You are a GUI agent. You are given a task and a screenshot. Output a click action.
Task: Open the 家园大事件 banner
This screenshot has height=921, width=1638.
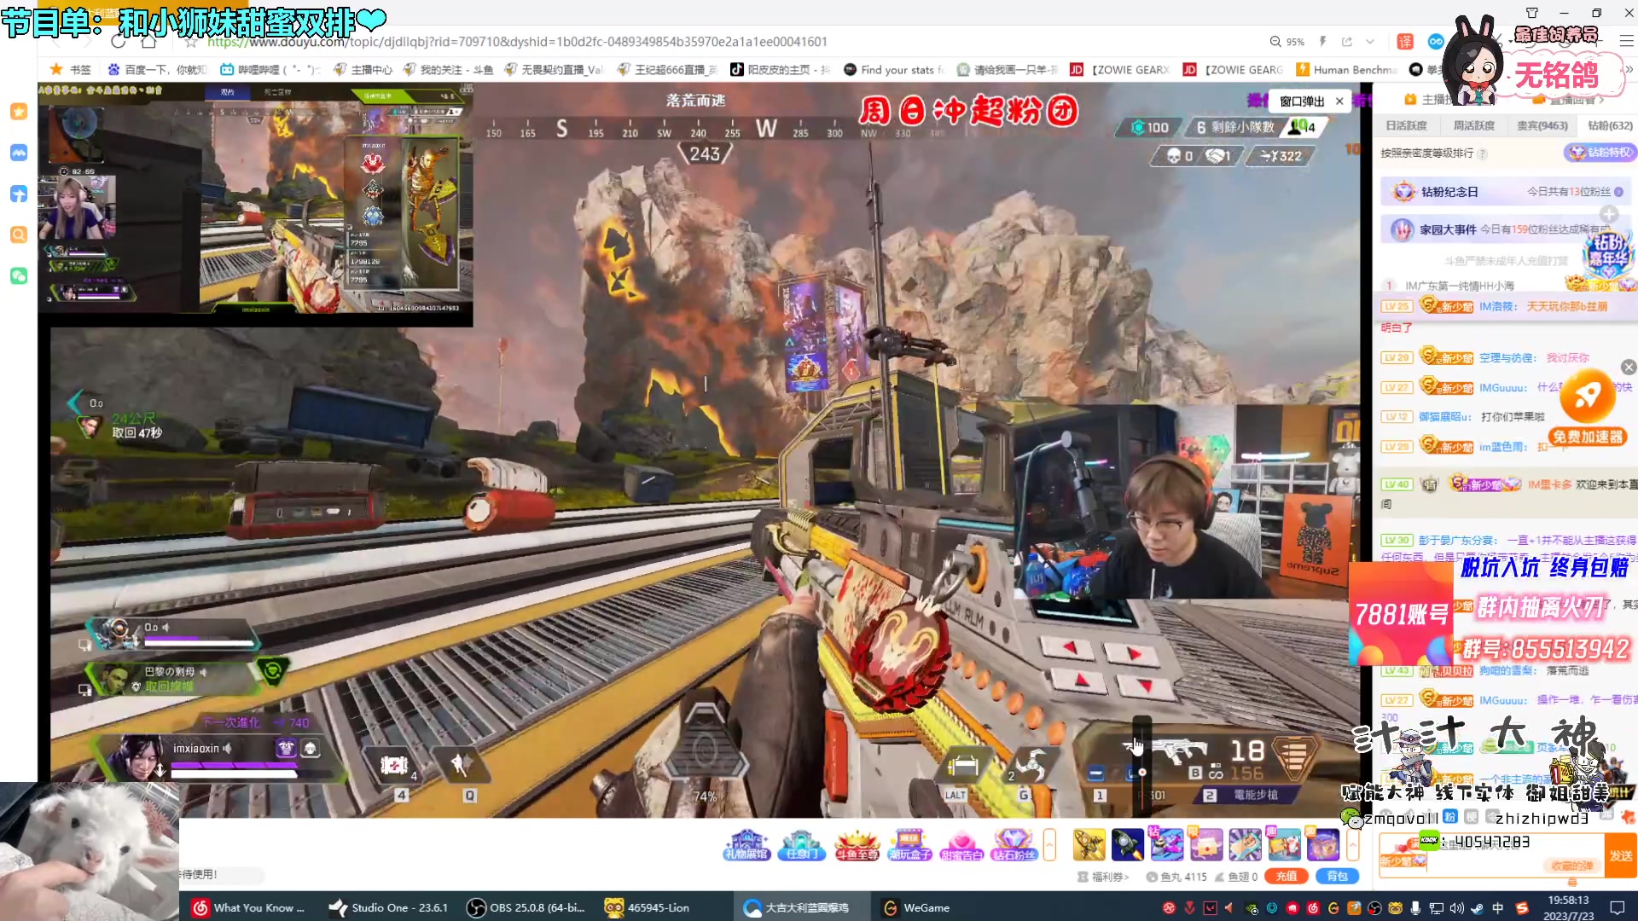(1505, 229)
